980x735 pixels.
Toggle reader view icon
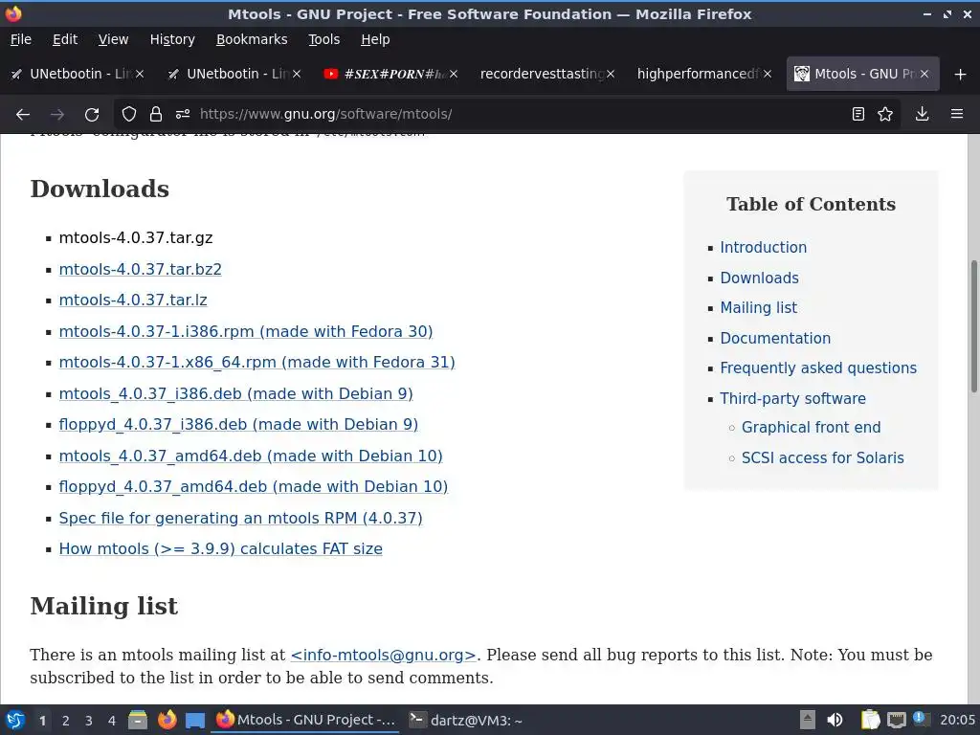click(x=858, y=115)
